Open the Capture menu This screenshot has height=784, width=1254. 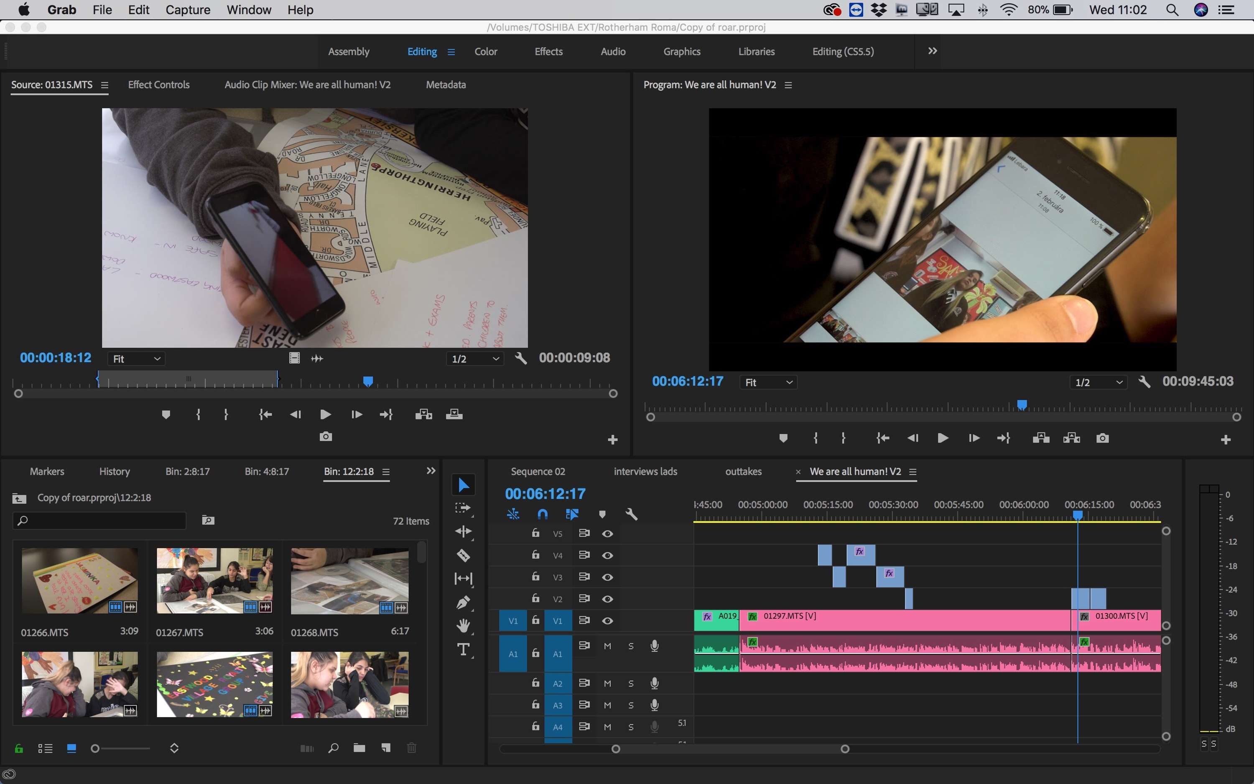[x=188, y=10]
